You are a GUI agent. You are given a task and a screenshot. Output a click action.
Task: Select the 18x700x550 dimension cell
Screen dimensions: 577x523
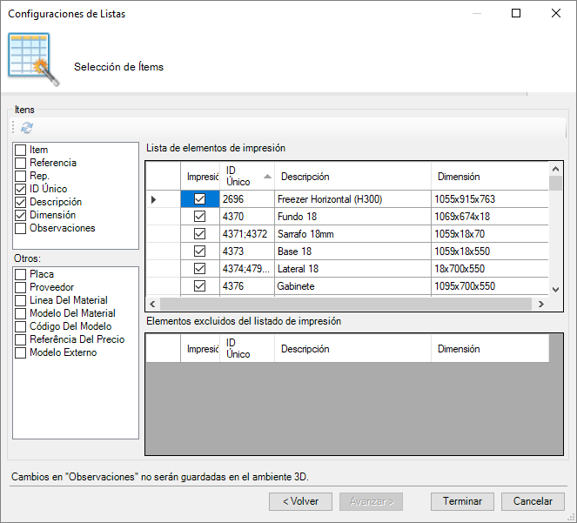pos(489,269)
